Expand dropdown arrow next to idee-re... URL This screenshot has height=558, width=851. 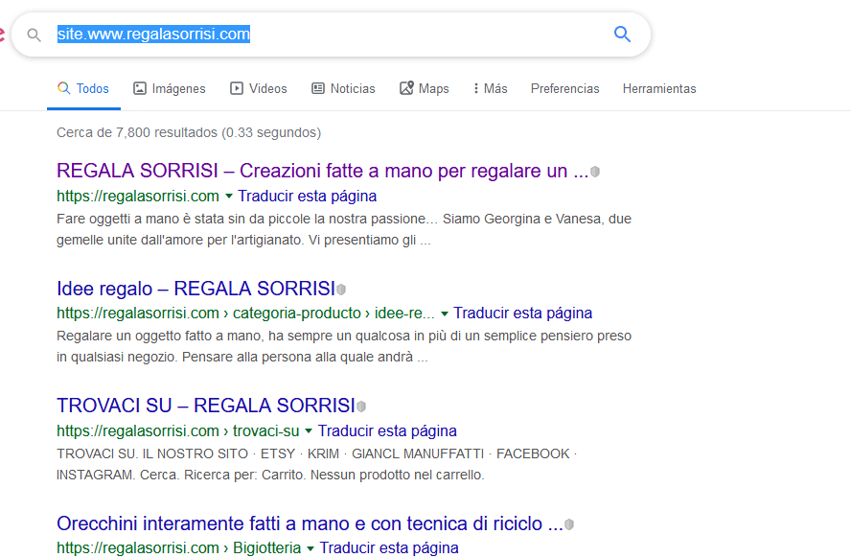(445, 314)
